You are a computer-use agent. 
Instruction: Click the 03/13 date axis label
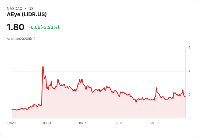(154, 123)
